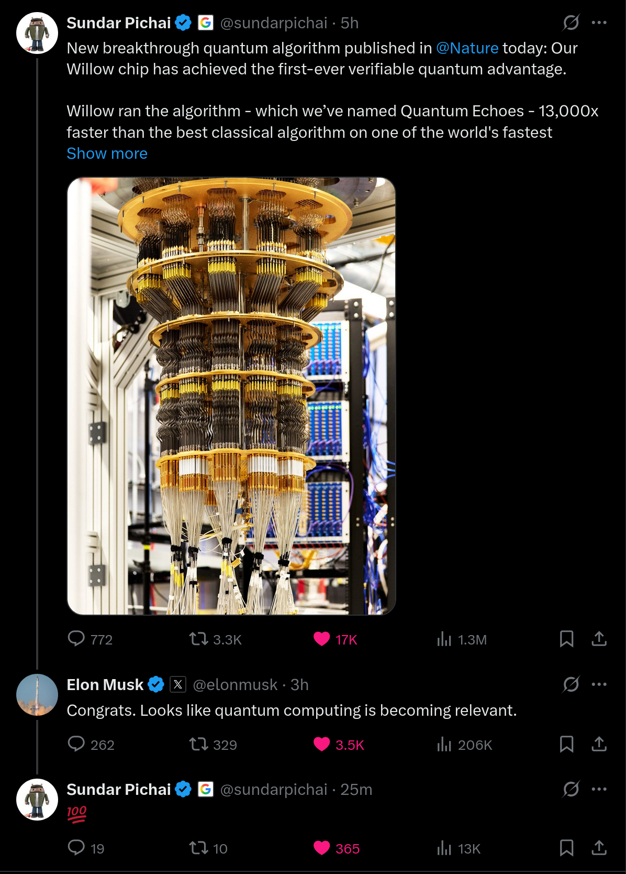Reply to Elon Musk's Congrats post
This screenshot has height=874, width=626.
(76, 744)
